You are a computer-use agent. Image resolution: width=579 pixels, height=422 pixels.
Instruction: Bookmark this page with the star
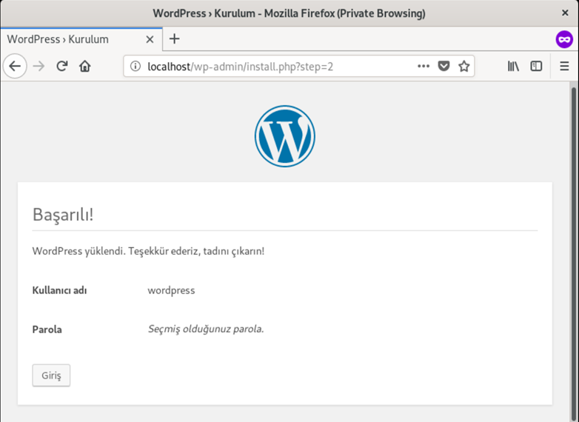coord(463,67)
